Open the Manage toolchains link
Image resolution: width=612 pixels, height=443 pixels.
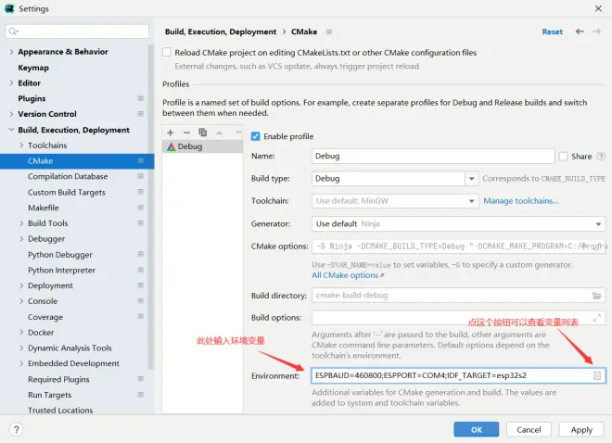pos(521,201)
